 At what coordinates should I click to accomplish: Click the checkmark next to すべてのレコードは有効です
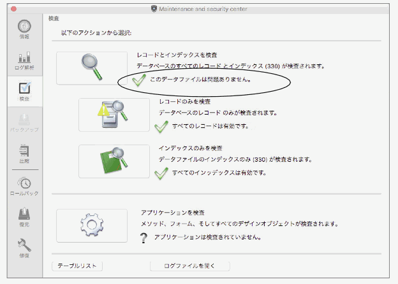162,126
